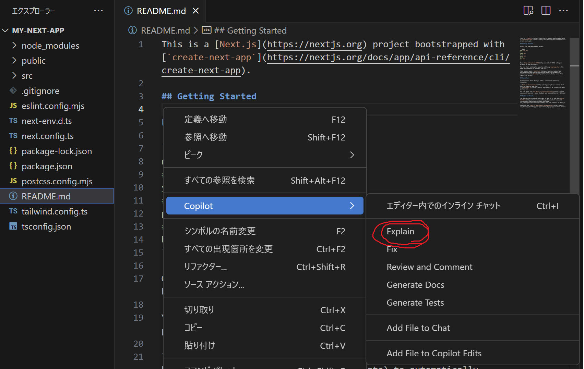The image size is (584, 369).
Task: Click the TS icon of next.config.ts
Action: point(13,136)
